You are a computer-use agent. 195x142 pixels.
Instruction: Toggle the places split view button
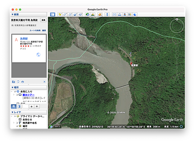pos(19,107)
